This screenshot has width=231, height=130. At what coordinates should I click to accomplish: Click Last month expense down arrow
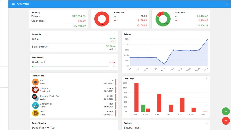coord(176,21)
